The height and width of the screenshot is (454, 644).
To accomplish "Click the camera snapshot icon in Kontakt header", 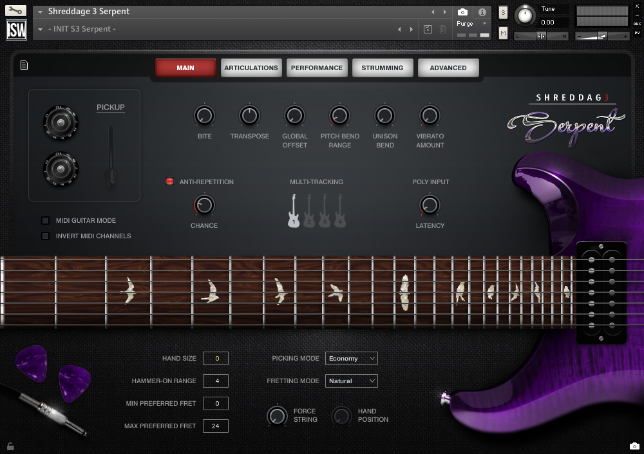I will tap(462, 11).
